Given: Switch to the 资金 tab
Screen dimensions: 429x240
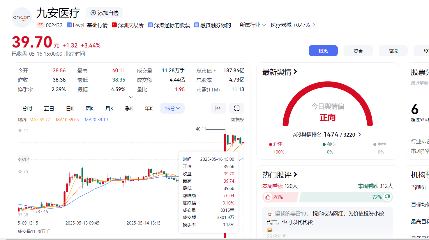Looking at the screenshot, I should tap(358, 51).
